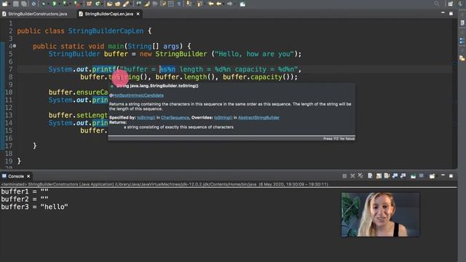This screenshot has width=466, height=262.
Task: Click the 'Press F2 for focus' hint
Action: (x=339, y=138)
